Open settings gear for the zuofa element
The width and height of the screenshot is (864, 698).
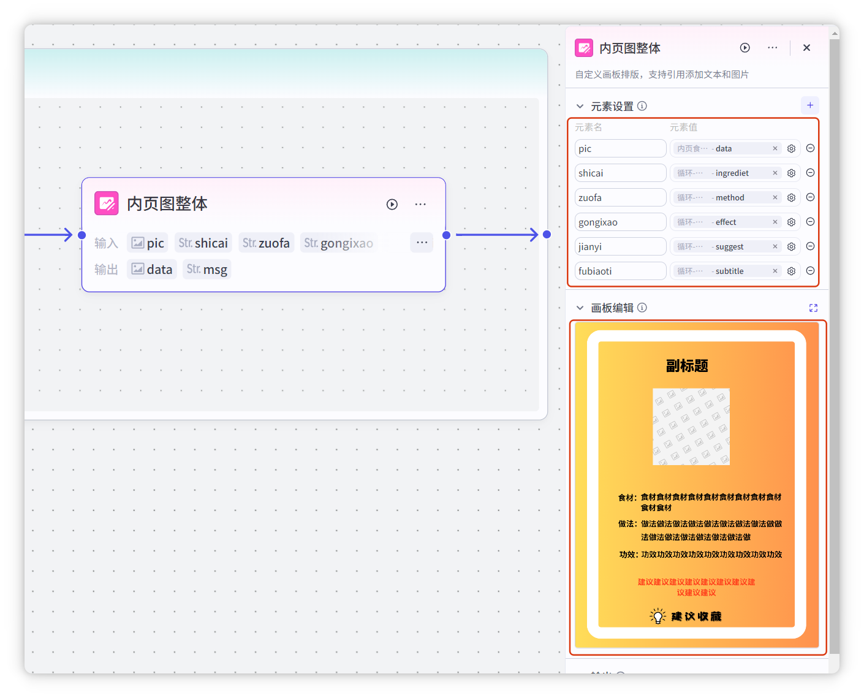tap(791, 198)
